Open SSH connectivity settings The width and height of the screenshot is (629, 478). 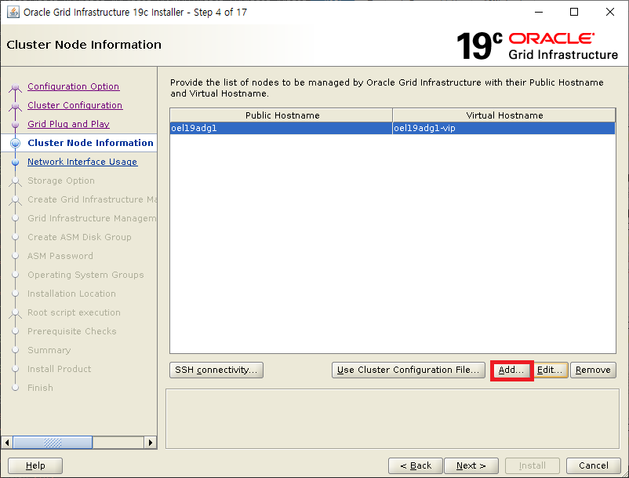pos(216,370)
